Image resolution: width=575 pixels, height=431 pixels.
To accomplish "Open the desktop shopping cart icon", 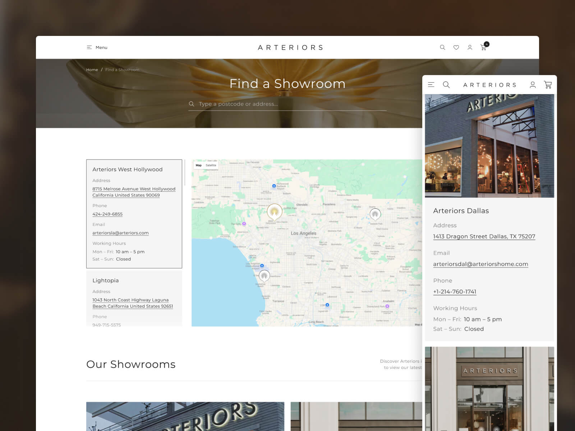I will point(483,47).
